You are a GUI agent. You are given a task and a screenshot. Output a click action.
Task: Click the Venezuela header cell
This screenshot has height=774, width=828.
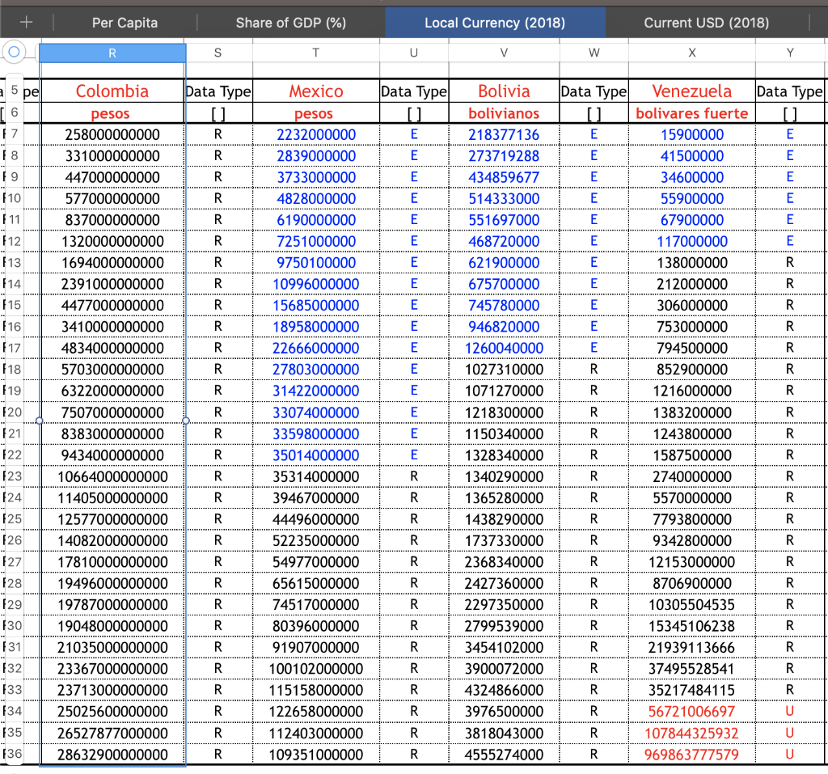tap(692, 91)
